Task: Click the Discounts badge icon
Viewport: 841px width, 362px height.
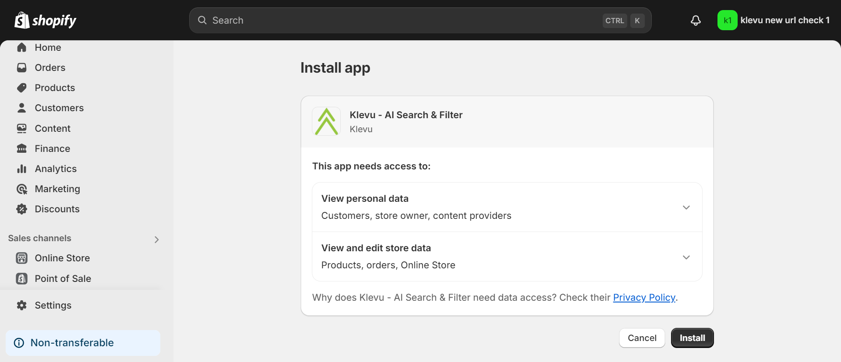Action: [22, 209]
